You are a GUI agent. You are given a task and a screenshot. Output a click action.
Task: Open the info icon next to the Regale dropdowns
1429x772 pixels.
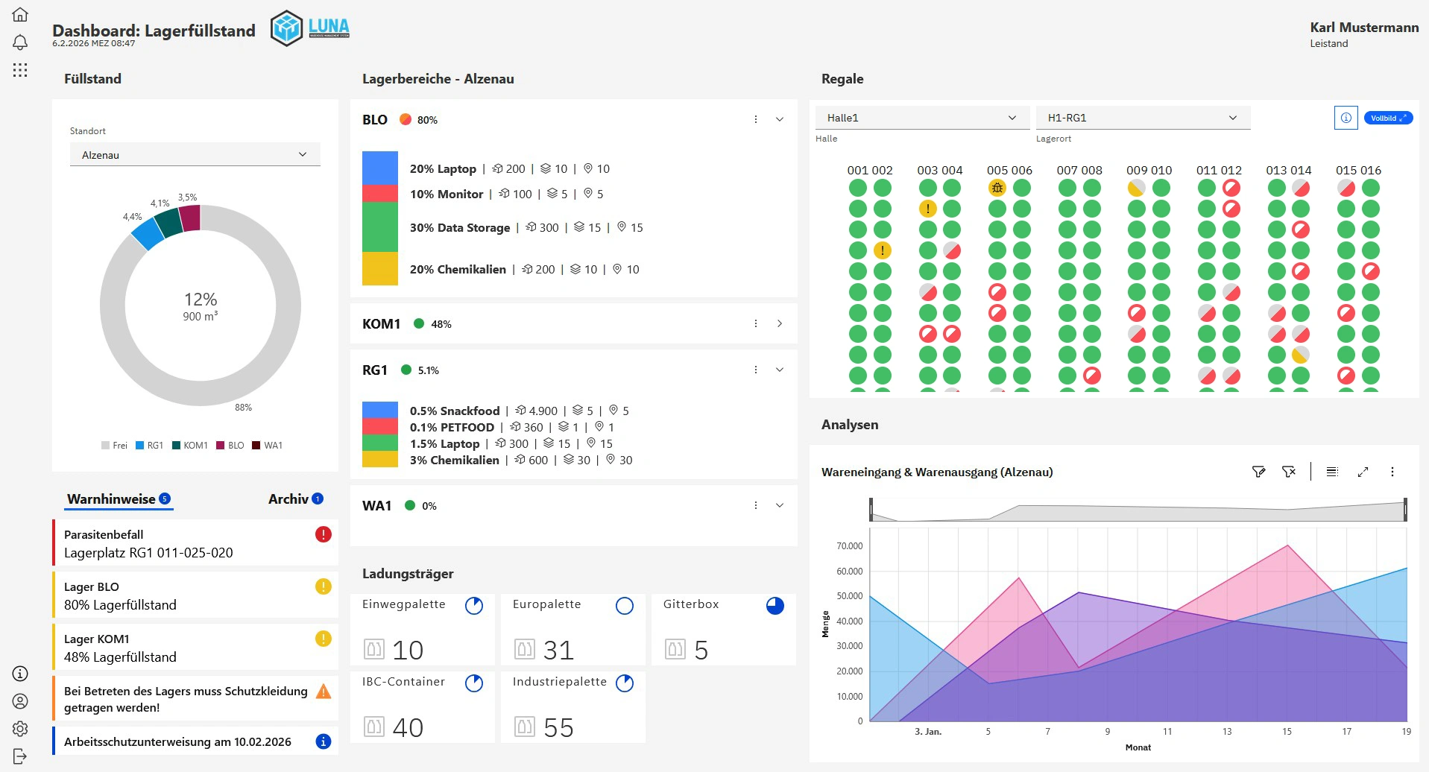(1345, 117)
